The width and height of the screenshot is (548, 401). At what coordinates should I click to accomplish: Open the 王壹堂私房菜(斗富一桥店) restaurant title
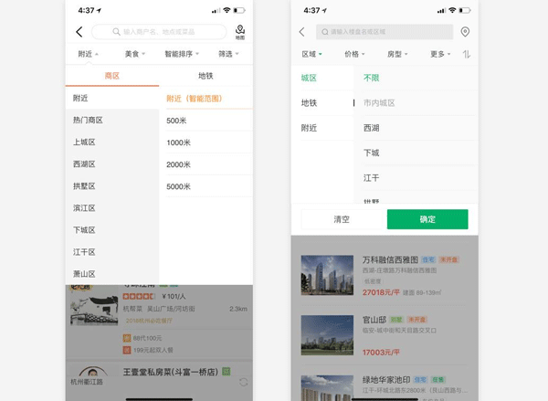(171, 372)
